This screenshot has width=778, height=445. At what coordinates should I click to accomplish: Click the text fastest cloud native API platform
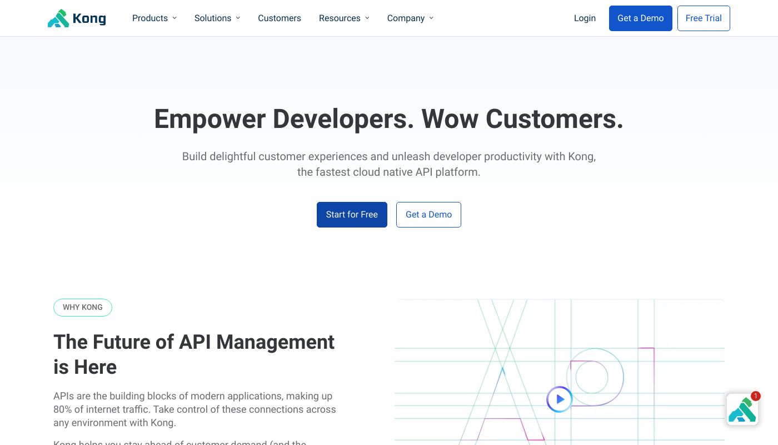click(x=398, y=172)
